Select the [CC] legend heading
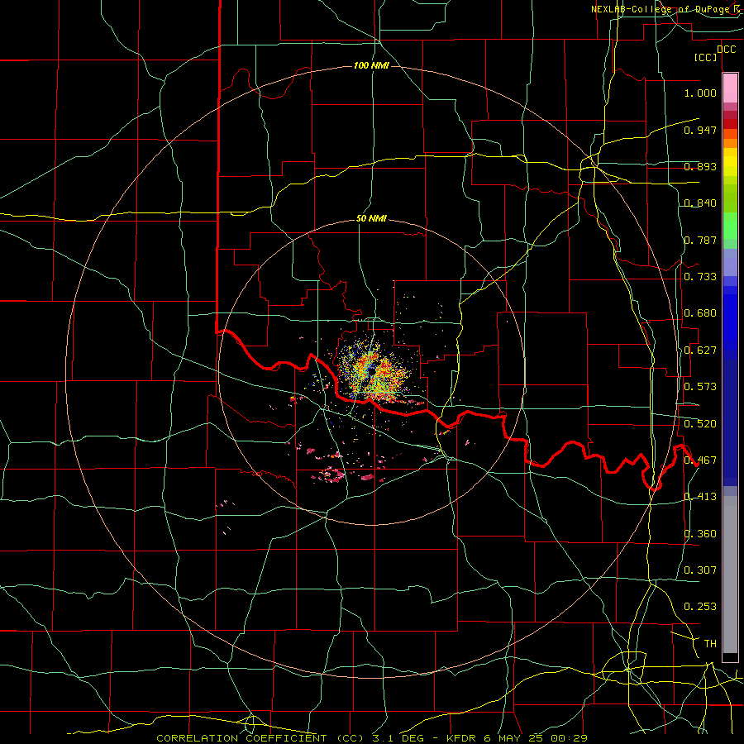This screenshot has height=744, width=744. (706, 57)
